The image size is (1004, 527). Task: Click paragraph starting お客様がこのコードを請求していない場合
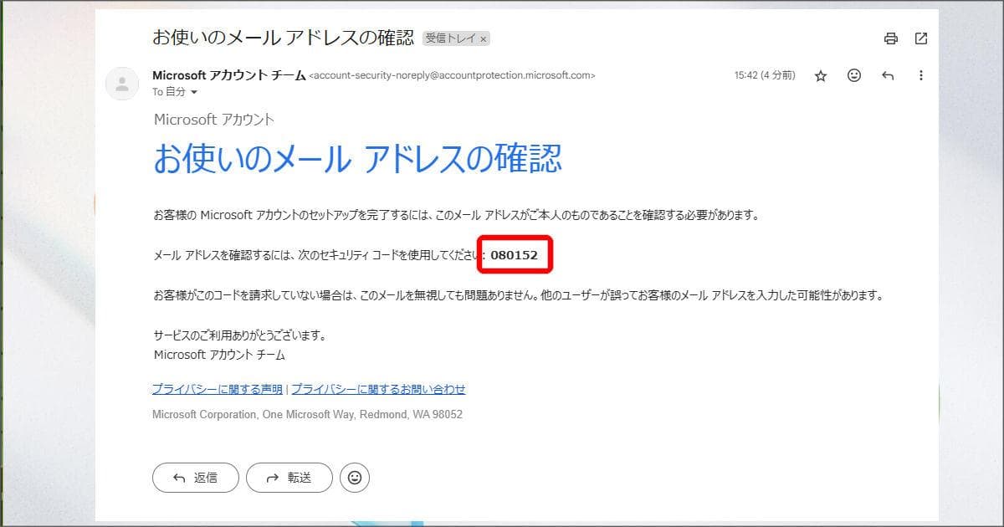(x=519, y=295)
